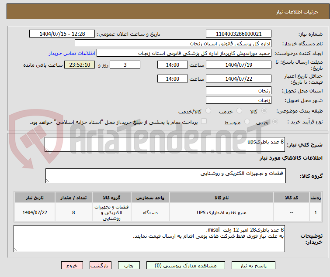Click the بازگشت back button

101,266
